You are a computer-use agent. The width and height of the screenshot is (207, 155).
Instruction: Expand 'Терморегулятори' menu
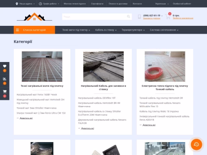133,30
